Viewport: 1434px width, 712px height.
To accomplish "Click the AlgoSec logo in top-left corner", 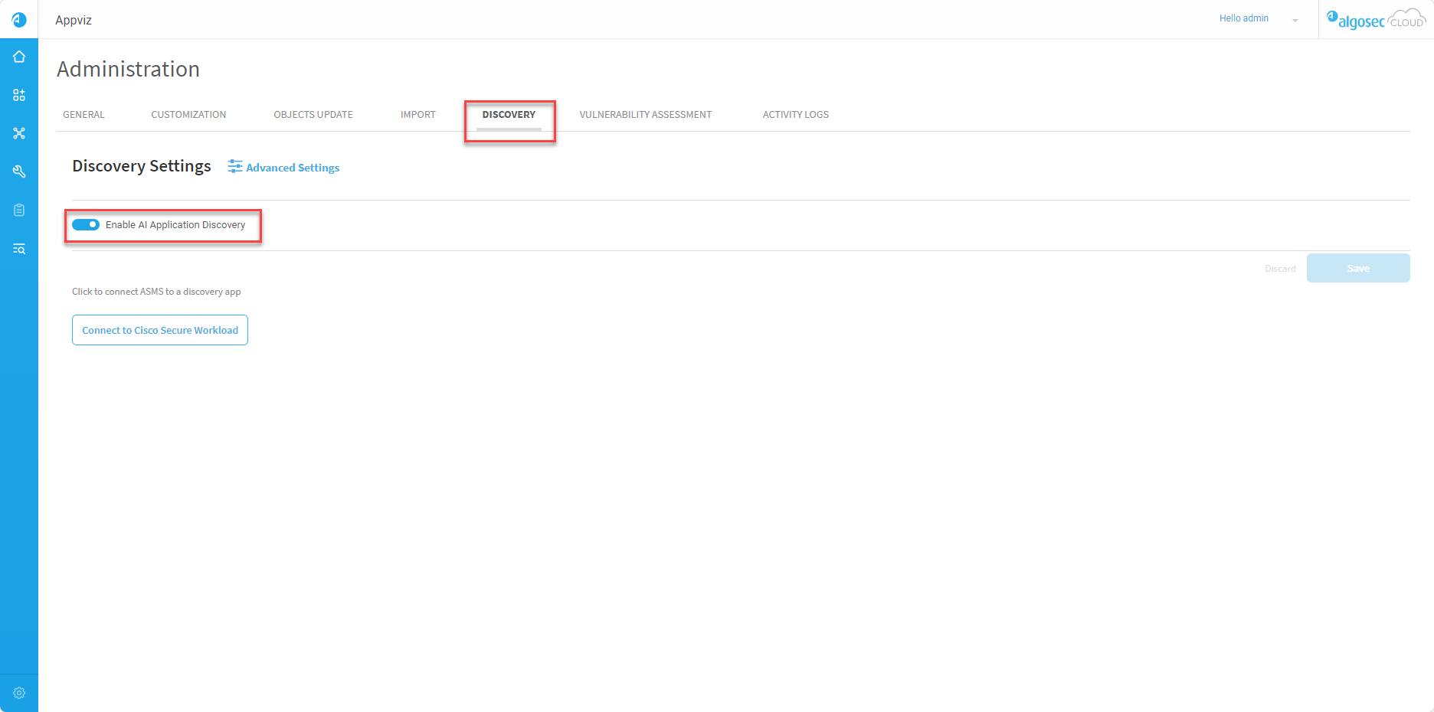I will pyautogui.click(x=19, y=19).
